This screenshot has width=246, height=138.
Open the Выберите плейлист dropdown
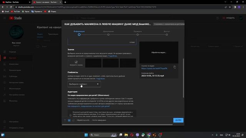pos(84,84)
